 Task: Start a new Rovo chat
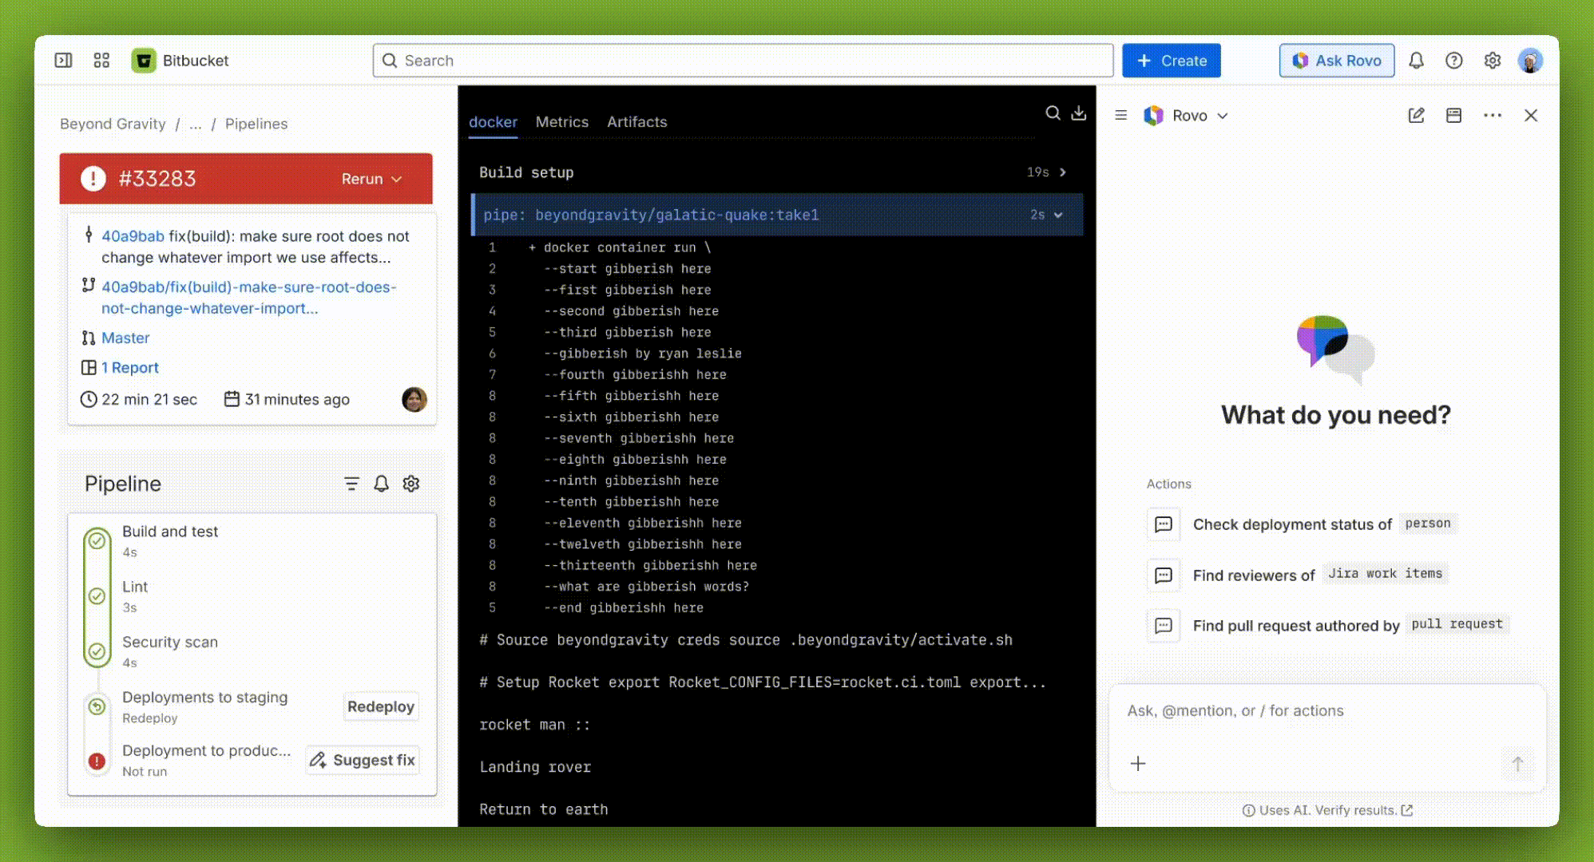[x=1416, y=116]
